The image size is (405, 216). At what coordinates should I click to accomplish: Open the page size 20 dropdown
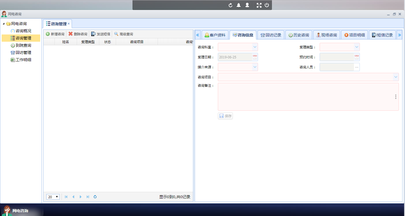pyautogui.click(x=53, y=197)
